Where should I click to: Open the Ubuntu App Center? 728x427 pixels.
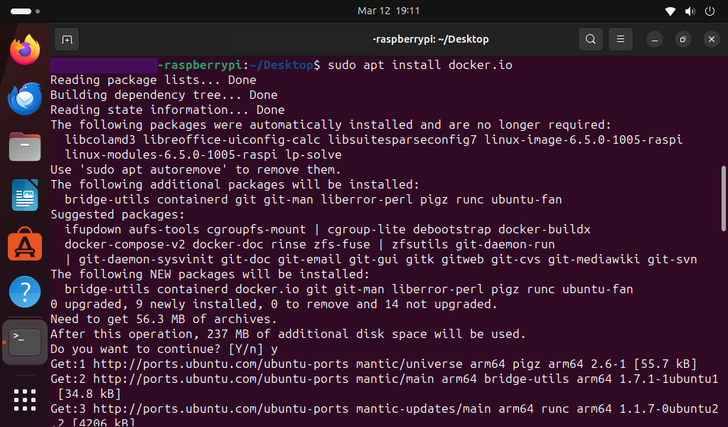[24, 243]
